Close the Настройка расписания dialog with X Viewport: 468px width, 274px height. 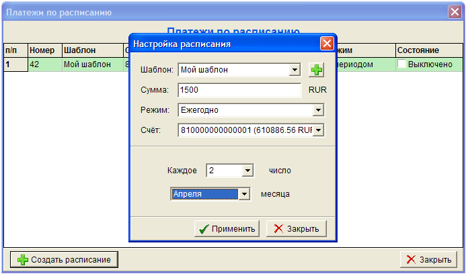(x=327, y=44)
